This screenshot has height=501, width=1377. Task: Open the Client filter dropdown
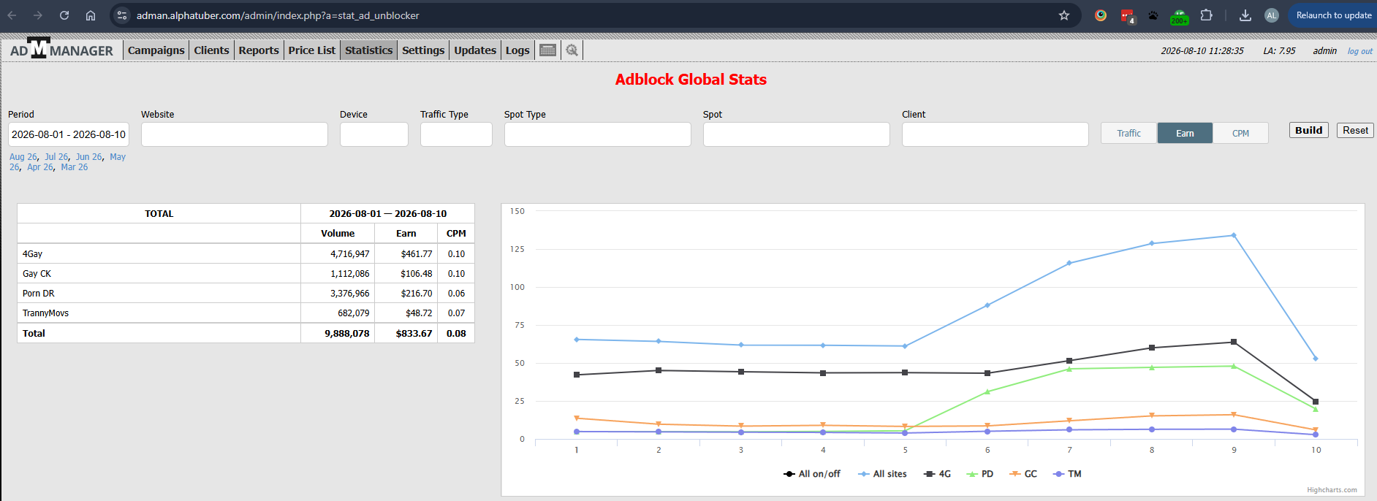pos(995,134)
